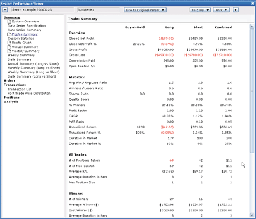Click the chart example name field
Image resolution: width=256 pixels, height=219 pixels.
[42, 10]
